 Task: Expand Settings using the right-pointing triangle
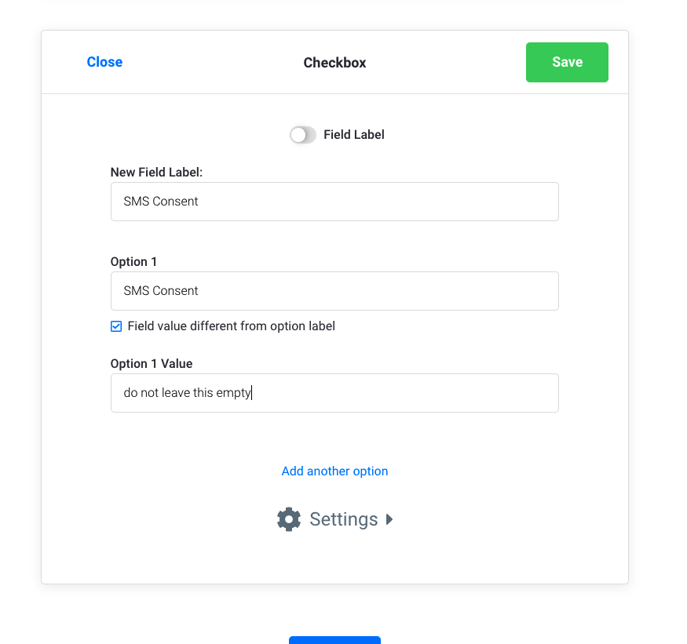pos(389,519)
